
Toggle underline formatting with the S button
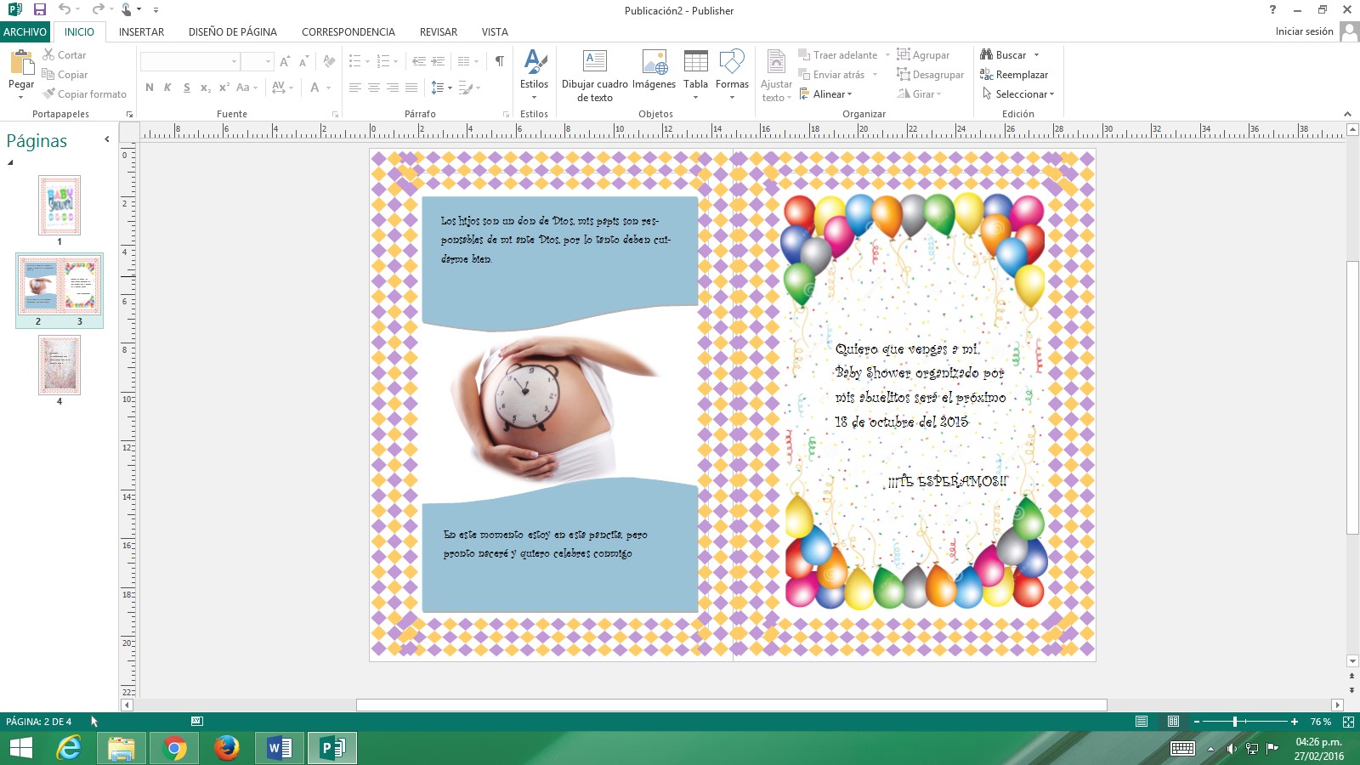185,87
